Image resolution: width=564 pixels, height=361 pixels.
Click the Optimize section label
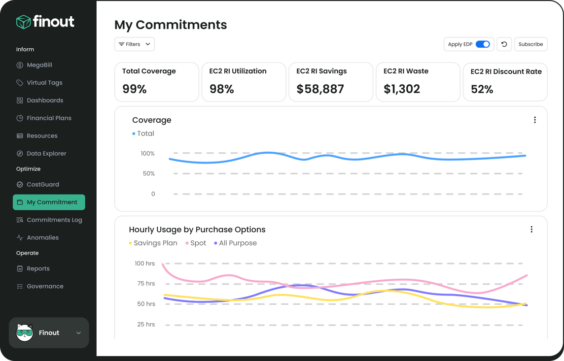29,169
